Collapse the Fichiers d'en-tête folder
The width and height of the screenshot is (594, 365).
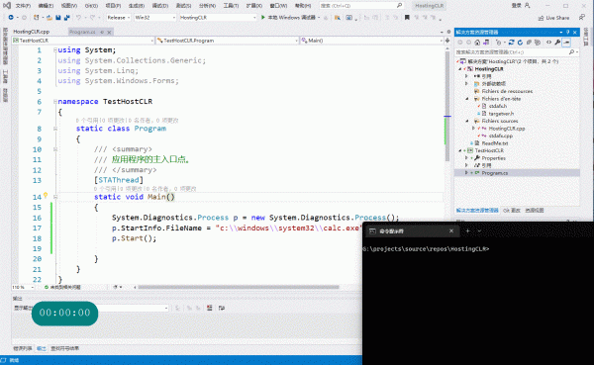(x=466, y=99)
